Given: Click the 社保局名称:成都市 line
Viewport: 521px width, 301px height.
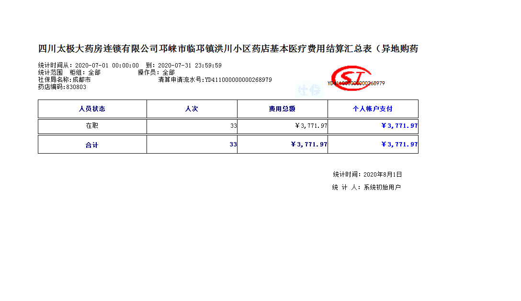Looking at the screenshot, I should pos(65,80).
